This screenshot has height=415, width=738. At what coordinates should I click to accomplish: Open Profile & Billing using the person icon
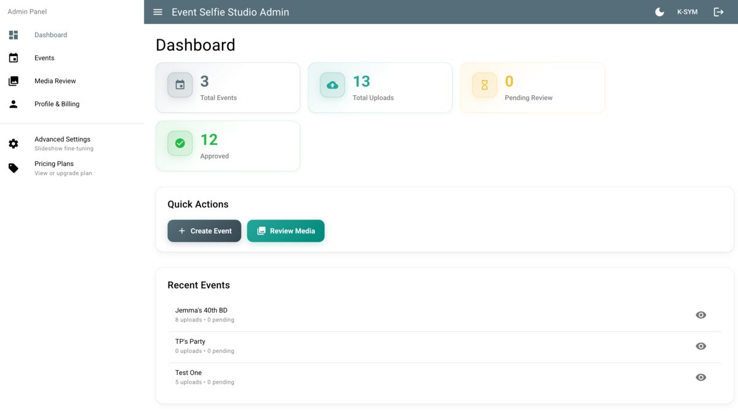(13, 103)
